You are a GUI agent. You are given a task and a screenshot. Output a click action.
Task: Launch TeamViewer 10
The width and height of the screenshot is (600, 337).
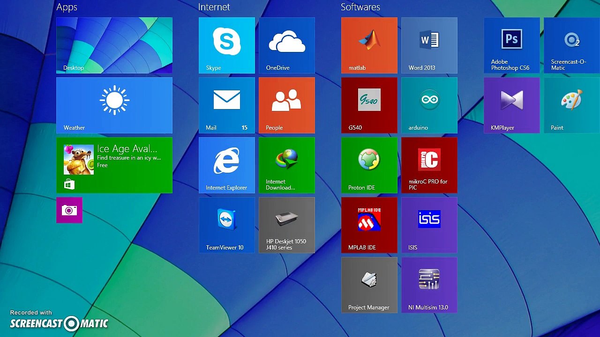227,225
